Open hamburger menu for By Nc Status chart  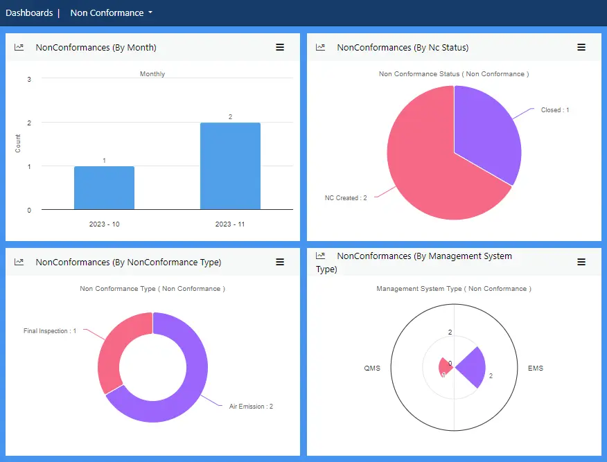pyautogui.click(x=581, y=47)
